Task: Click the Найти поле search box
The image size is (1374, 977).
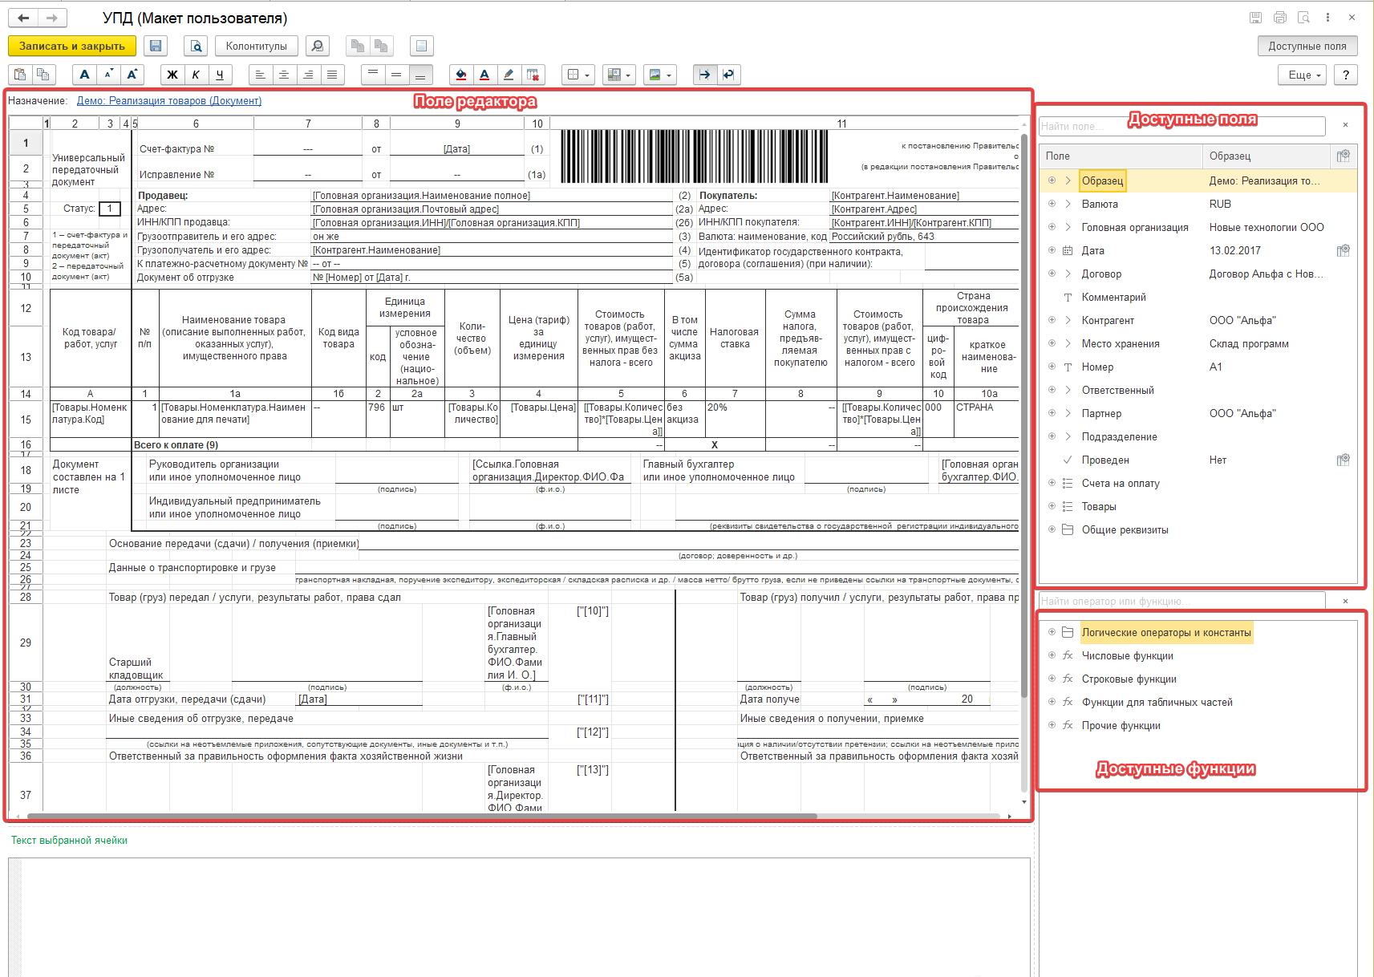Action: pos(1181,126)
